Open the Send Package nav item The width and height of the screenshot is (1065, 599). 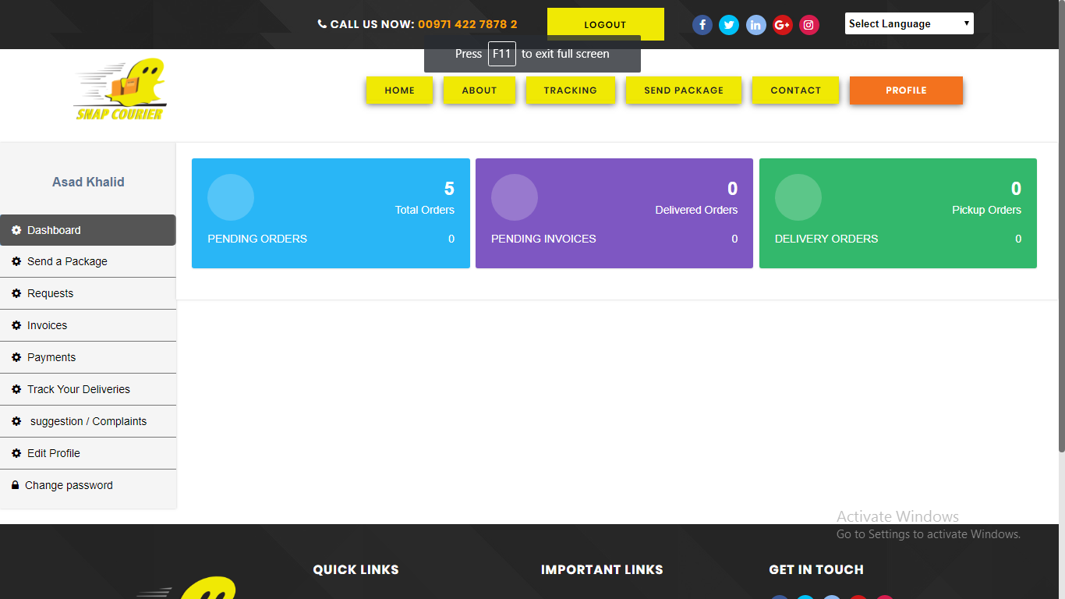[x=683, y=90]
